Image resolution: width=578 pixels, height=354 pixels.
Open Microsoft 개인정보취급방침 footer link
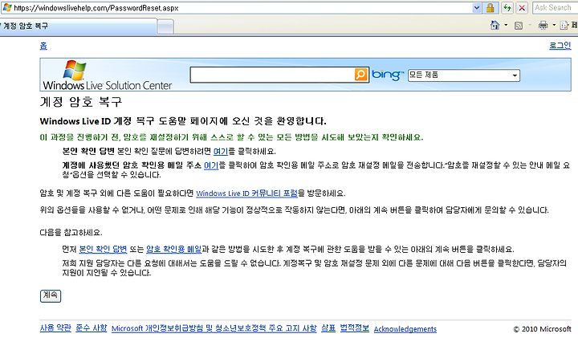coord(214,328)
